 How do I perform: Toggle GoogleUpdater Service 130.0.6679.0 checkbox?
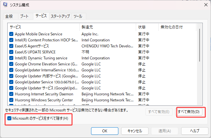click(x=11, y=82)
